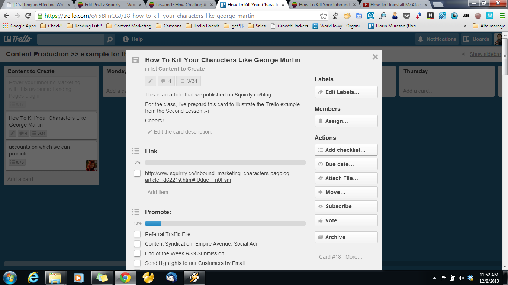Click the Archive button
Viewport: 508px width, 285px height.
point(346,237)
